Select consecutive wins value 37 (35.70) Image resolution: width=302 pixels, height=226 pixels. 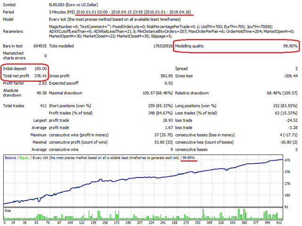click(x=164, y=135)
